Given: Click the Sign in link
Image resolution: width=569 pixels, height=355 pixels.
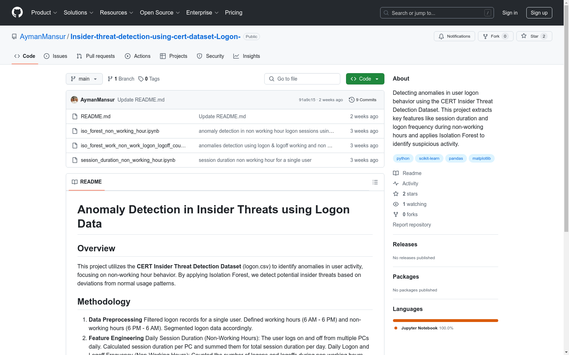Looking at the screenshot, I should 510,13.
